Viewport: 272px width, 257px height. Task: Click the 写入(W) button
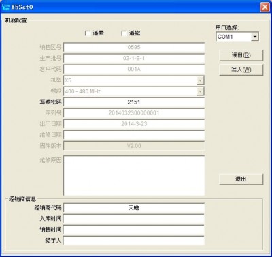coord(241,70)
